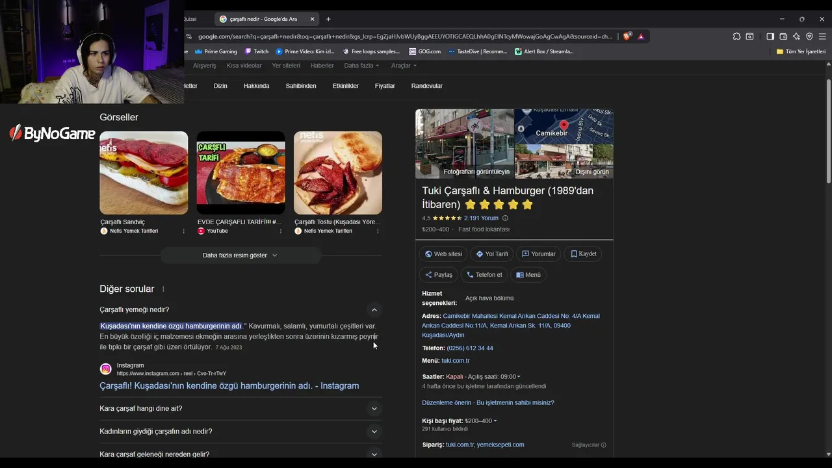Viewport: 832px width, 468px height.
Task: Click the 'Yorumlar' reviews button
Action: tap(539, 254)
